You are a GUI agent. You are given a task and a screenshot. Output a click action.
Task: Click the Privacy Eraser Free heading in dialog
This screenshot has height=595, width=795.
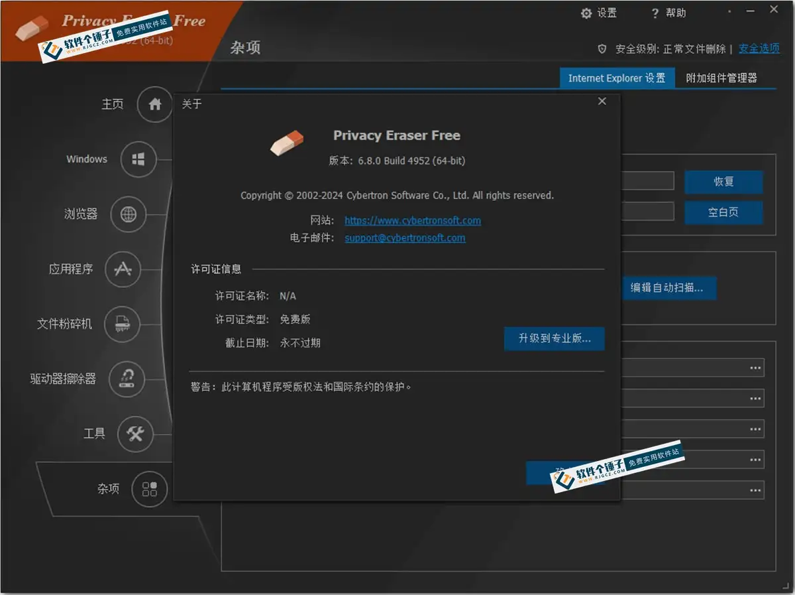click(397, 135)
